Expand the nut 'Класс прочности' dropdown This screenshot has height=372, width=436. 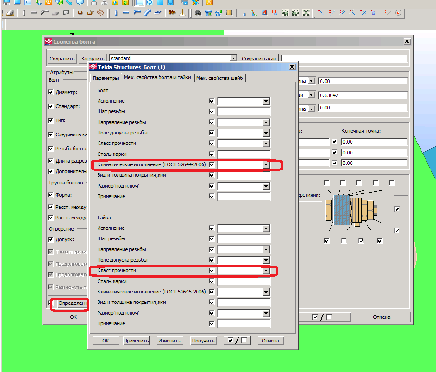(x=266, y=271)
